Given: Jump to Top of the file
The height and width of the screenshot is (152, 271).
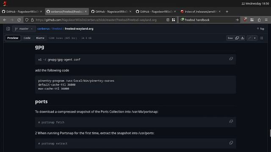Looking at the screenshot, I should coord(260,29).
